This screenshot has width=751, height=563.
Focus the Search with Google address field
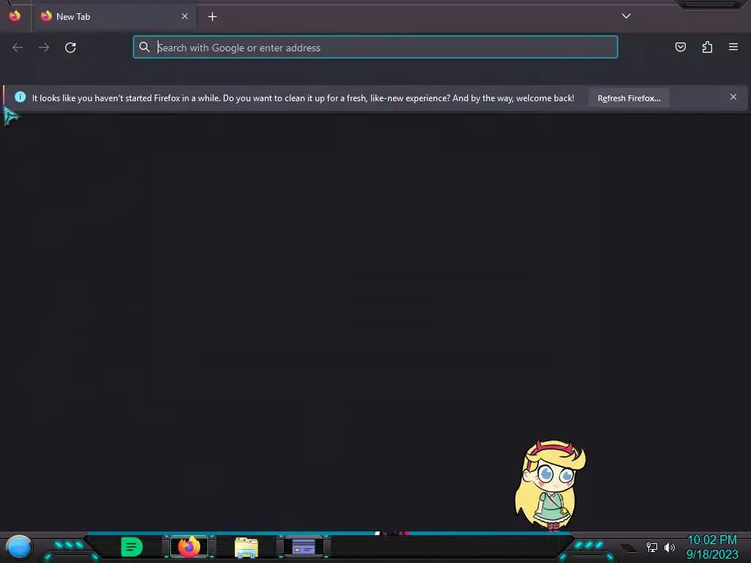tap(375, 47)
